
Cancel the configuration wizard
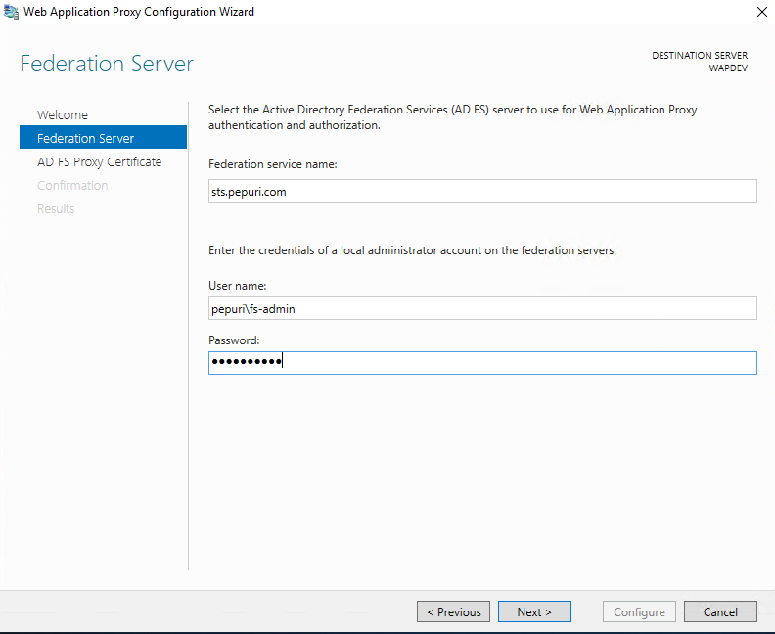720,611
